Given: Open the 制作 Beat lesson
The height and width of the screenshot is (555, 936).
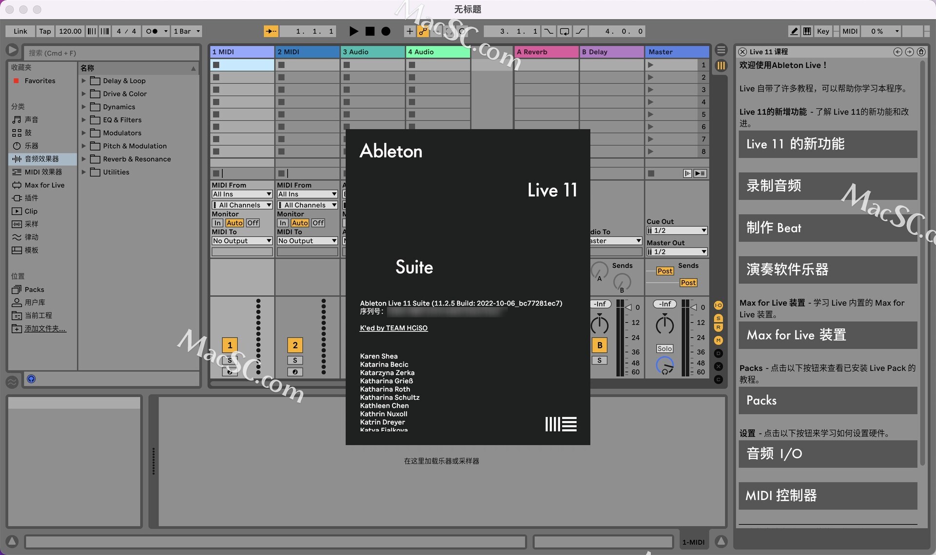Looking at the screenshot, I should coord(828,228).
